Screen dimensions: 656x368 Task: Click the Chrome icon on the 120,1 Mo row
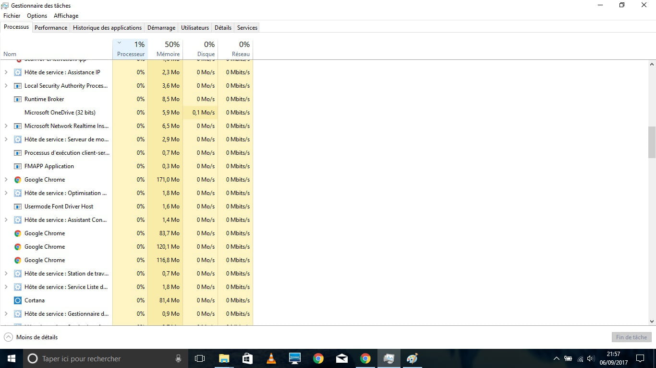click(x=18, y=247)
